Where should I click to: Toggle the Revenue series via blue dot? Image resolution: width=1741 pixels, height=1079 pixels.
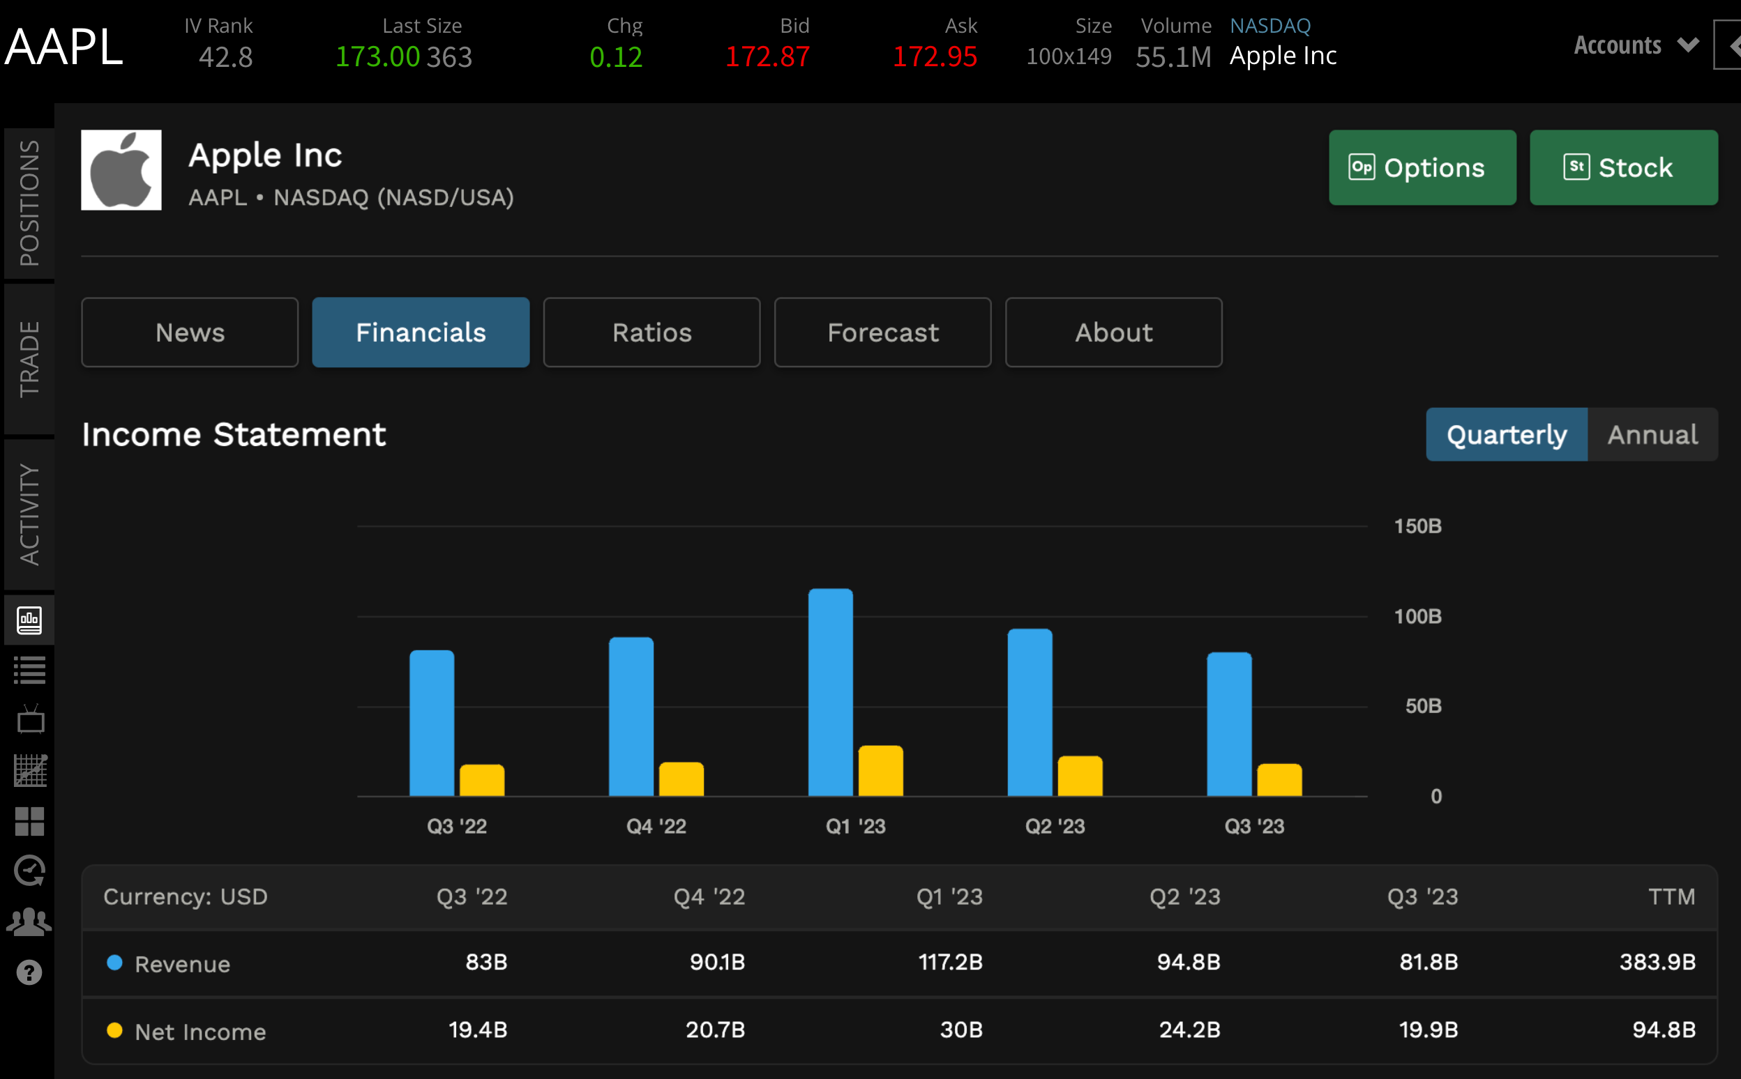point(114,962)
